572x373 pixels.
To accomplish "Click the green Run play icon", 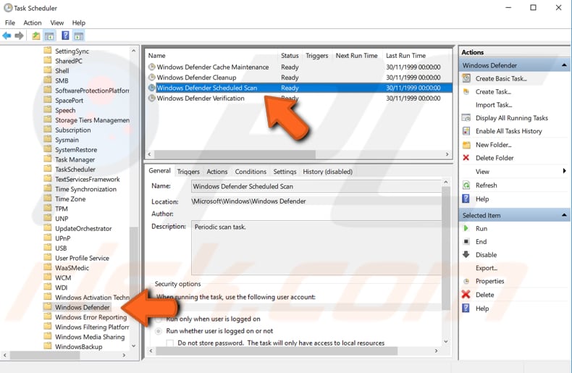I will tap(466, 228).
